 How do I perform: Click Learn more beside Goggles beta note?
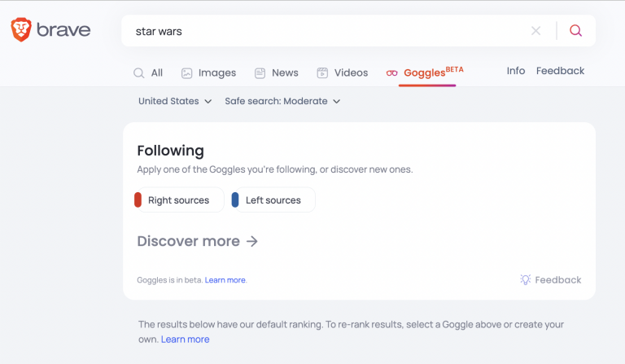(225, 280)
